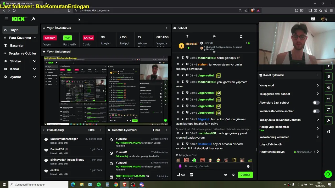
Task: Ban Destrix35 using the shield icon
Action: (x=187, y=144)
